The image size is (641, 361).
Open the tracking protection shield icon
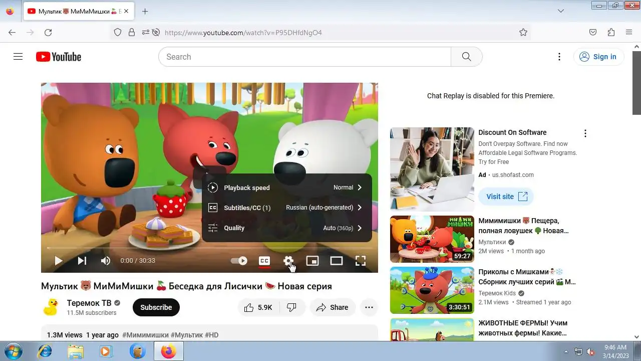click(118, 32)
